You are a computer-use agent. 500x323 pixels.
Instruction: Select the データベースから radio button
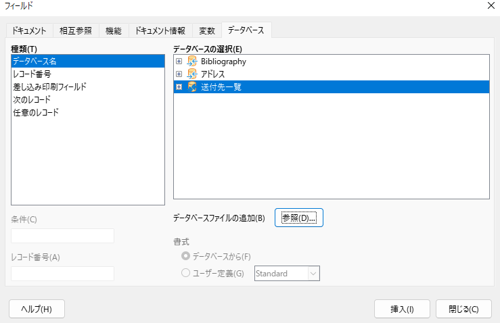pyautogui.click(x=186, y=257)
